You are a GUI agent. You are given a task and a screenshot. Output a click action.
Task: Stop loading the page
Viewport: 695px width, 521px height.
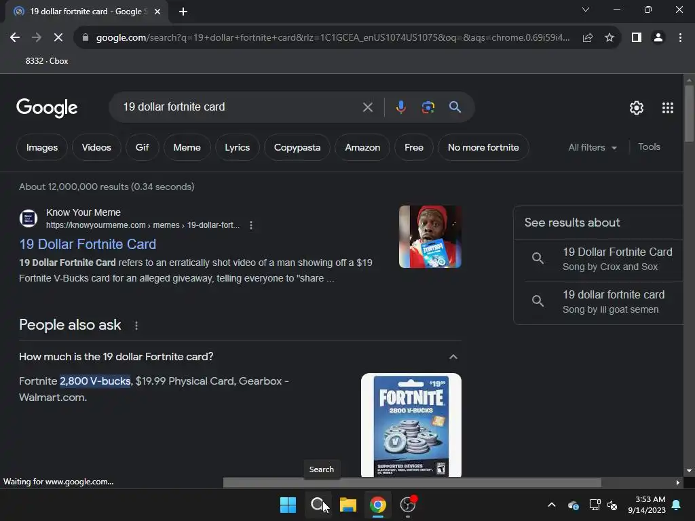point(58,38)
